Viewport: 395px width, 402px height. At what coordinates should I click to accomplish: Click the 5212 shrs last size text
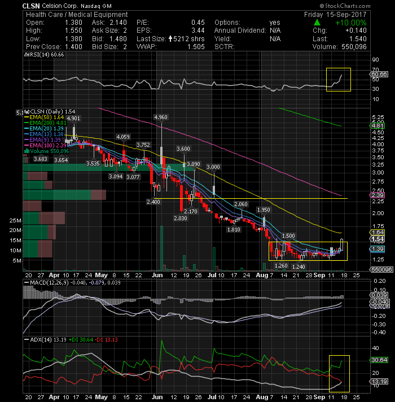[189, 39]
